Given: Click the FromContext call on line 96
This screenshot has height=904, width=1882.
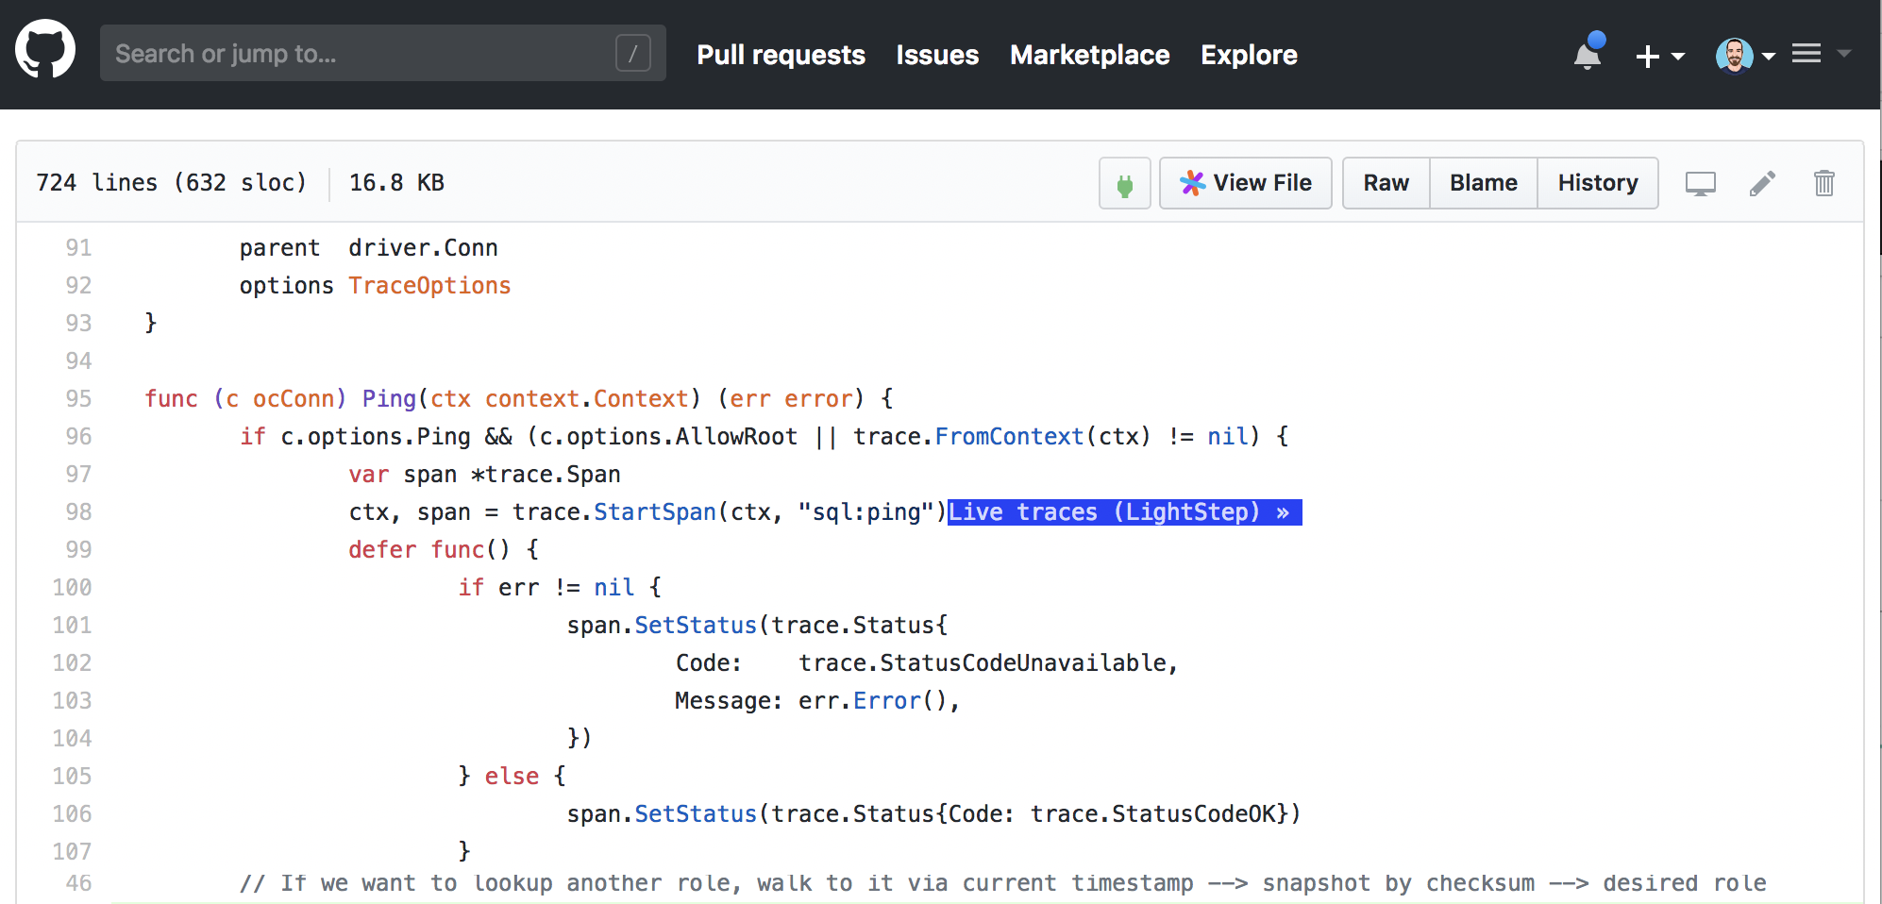Looking at the screenshot, I should point(1009,437).
